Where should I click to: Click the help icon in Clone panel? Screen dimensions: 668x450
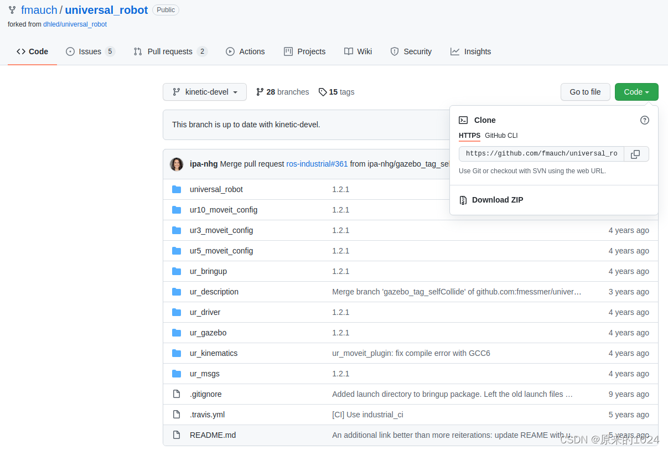point(645,120)
